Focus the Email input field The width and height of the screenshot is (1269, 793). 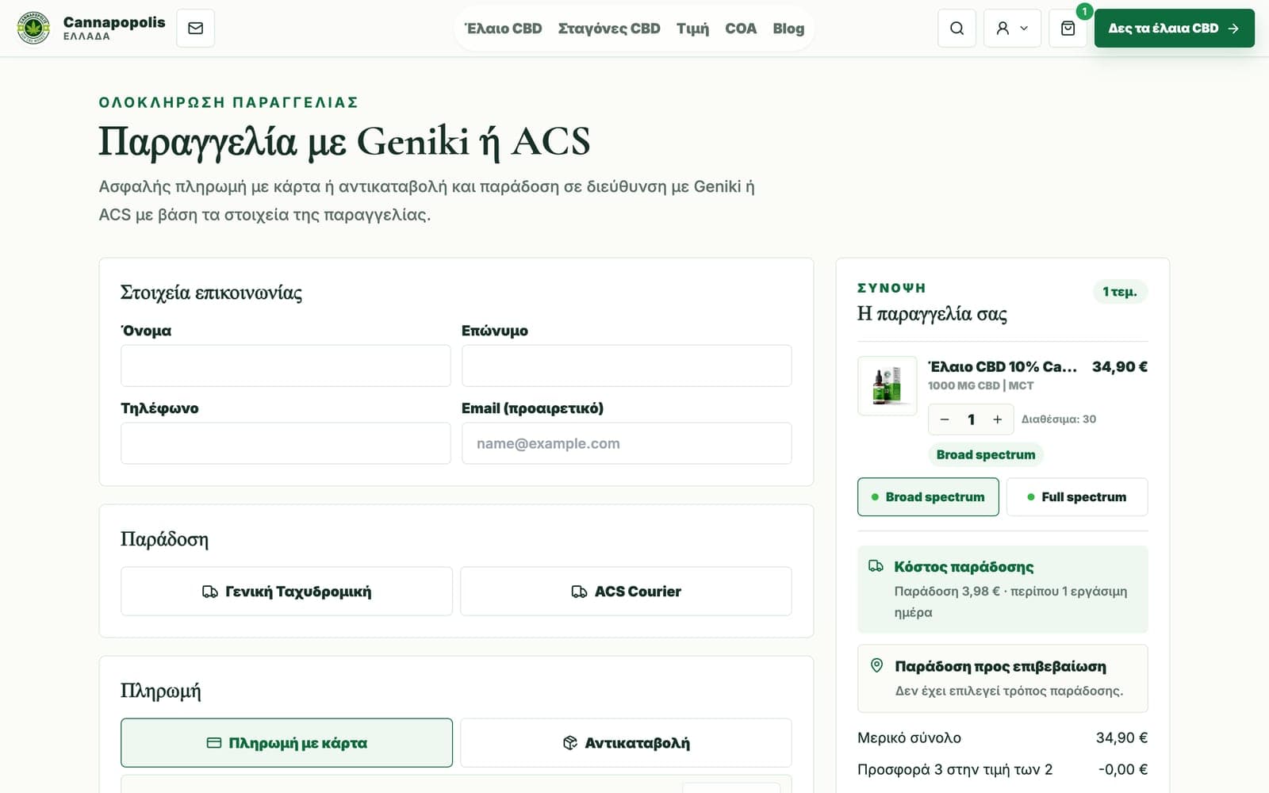[627, 443]
